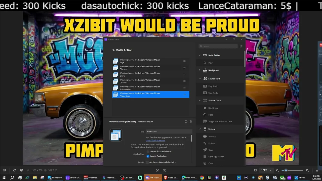Collapse the Stream Deck category
The width and height of the screenshot is (322, 181).
200,101
